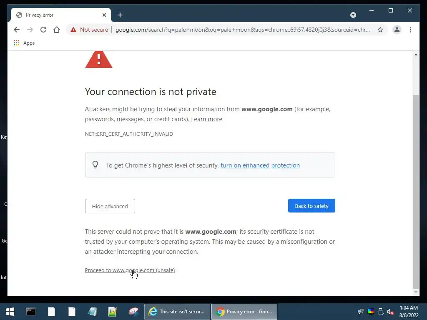
Task: Click the USB device tray icon
Action: 381,312
